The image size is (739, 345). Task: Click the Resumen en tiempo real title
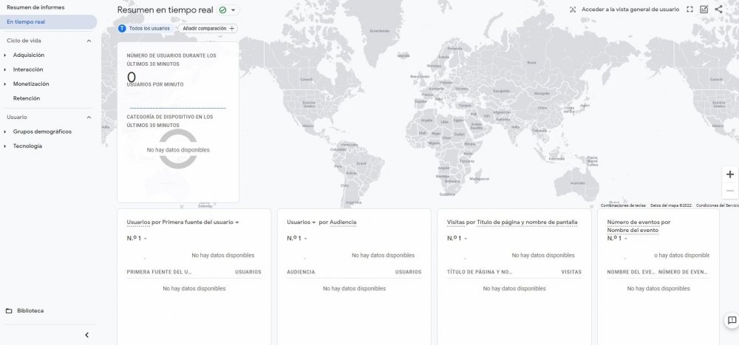pos(165,10)
